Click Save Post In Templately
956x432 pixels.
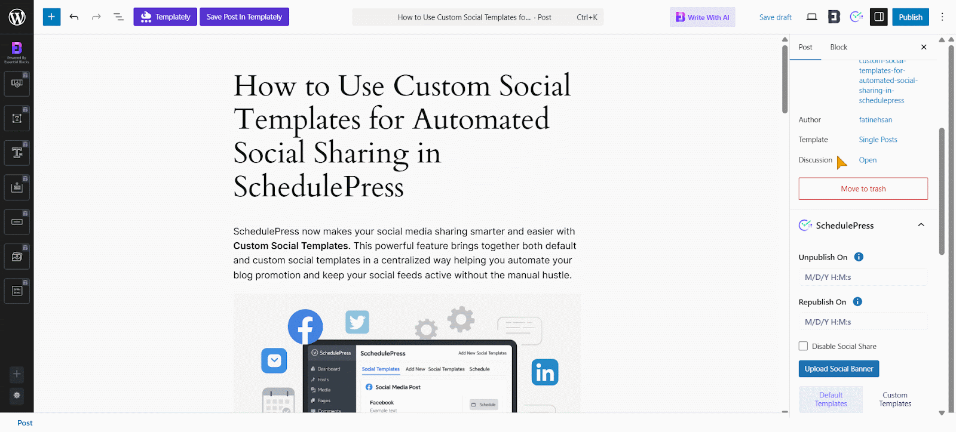coord(244,17)
